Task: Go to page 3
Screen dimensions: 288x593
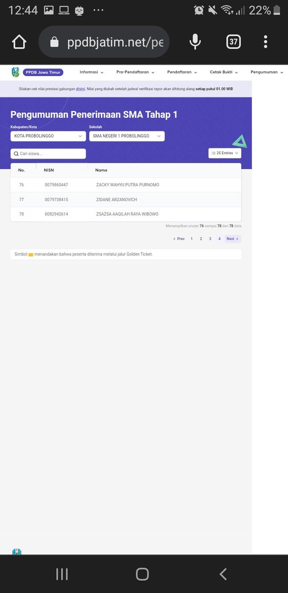Action: pos(210,239)
